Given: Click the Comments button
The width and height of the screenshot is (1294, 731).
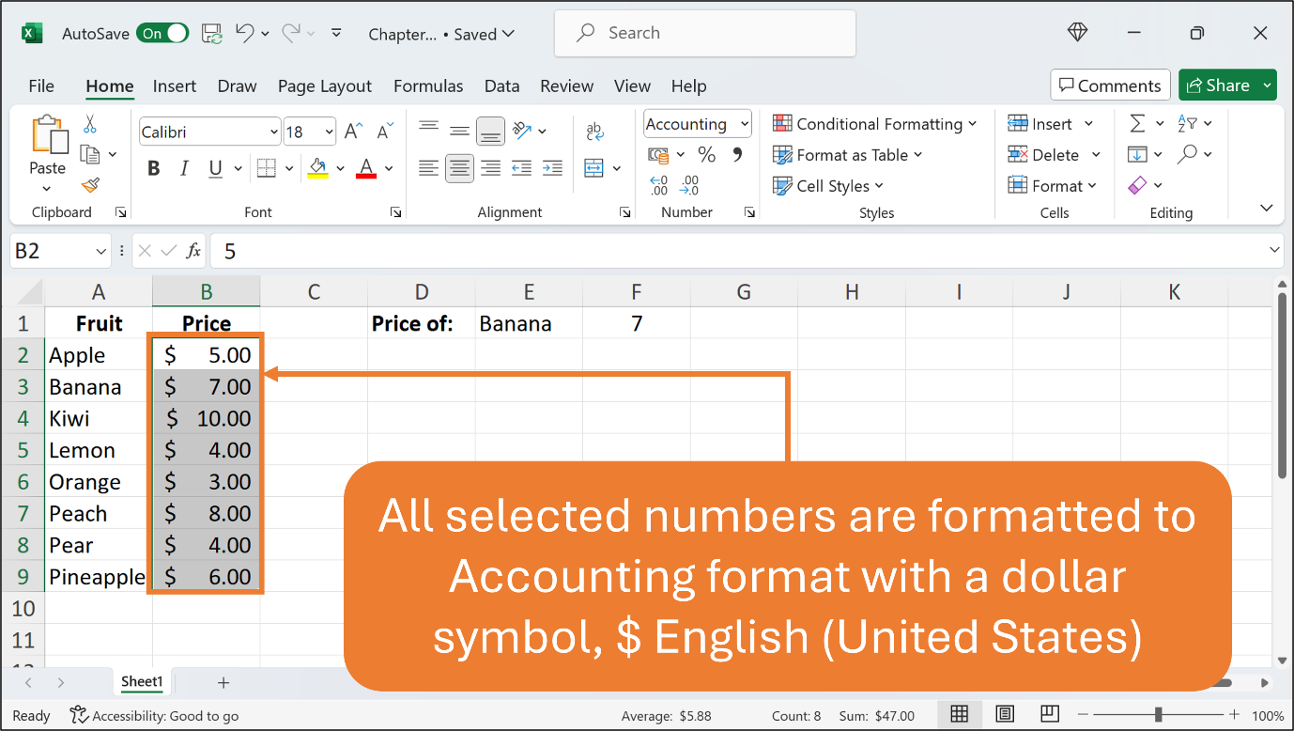Looking at the screenshot, I should pyautogui.click(x=1111, y=86).
